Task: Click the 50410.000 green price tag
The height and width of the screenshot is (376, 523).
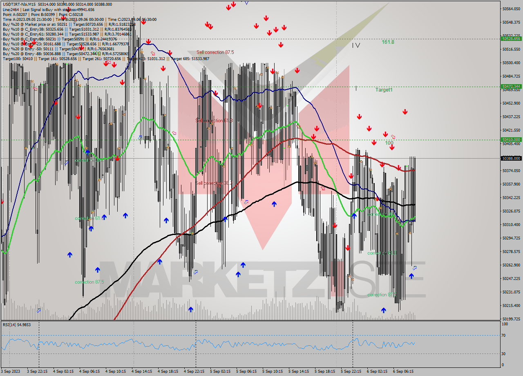Action: pyautogui.click(x=511, y=140)
